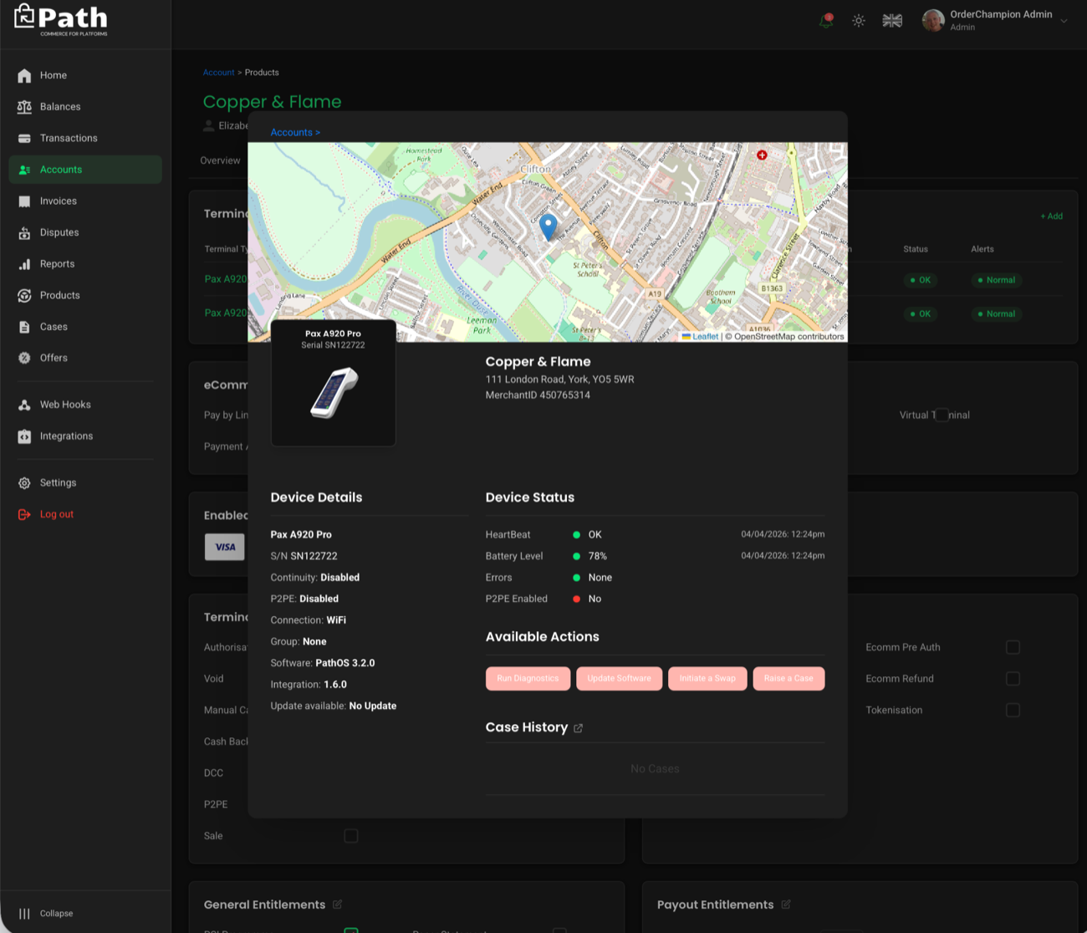
Task: Click the OrderChampion Admin avatar photo
Action: pyautogui.click(x=933, y=20)
